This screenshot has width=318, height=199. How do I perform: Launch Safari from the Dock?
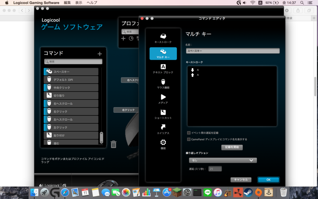(x=65, y=192)
